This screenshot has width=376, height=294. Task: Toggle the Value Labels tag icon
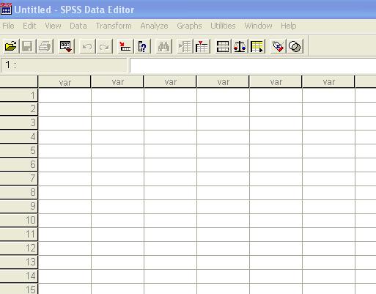pyautogui.click(x=278, y=46)
